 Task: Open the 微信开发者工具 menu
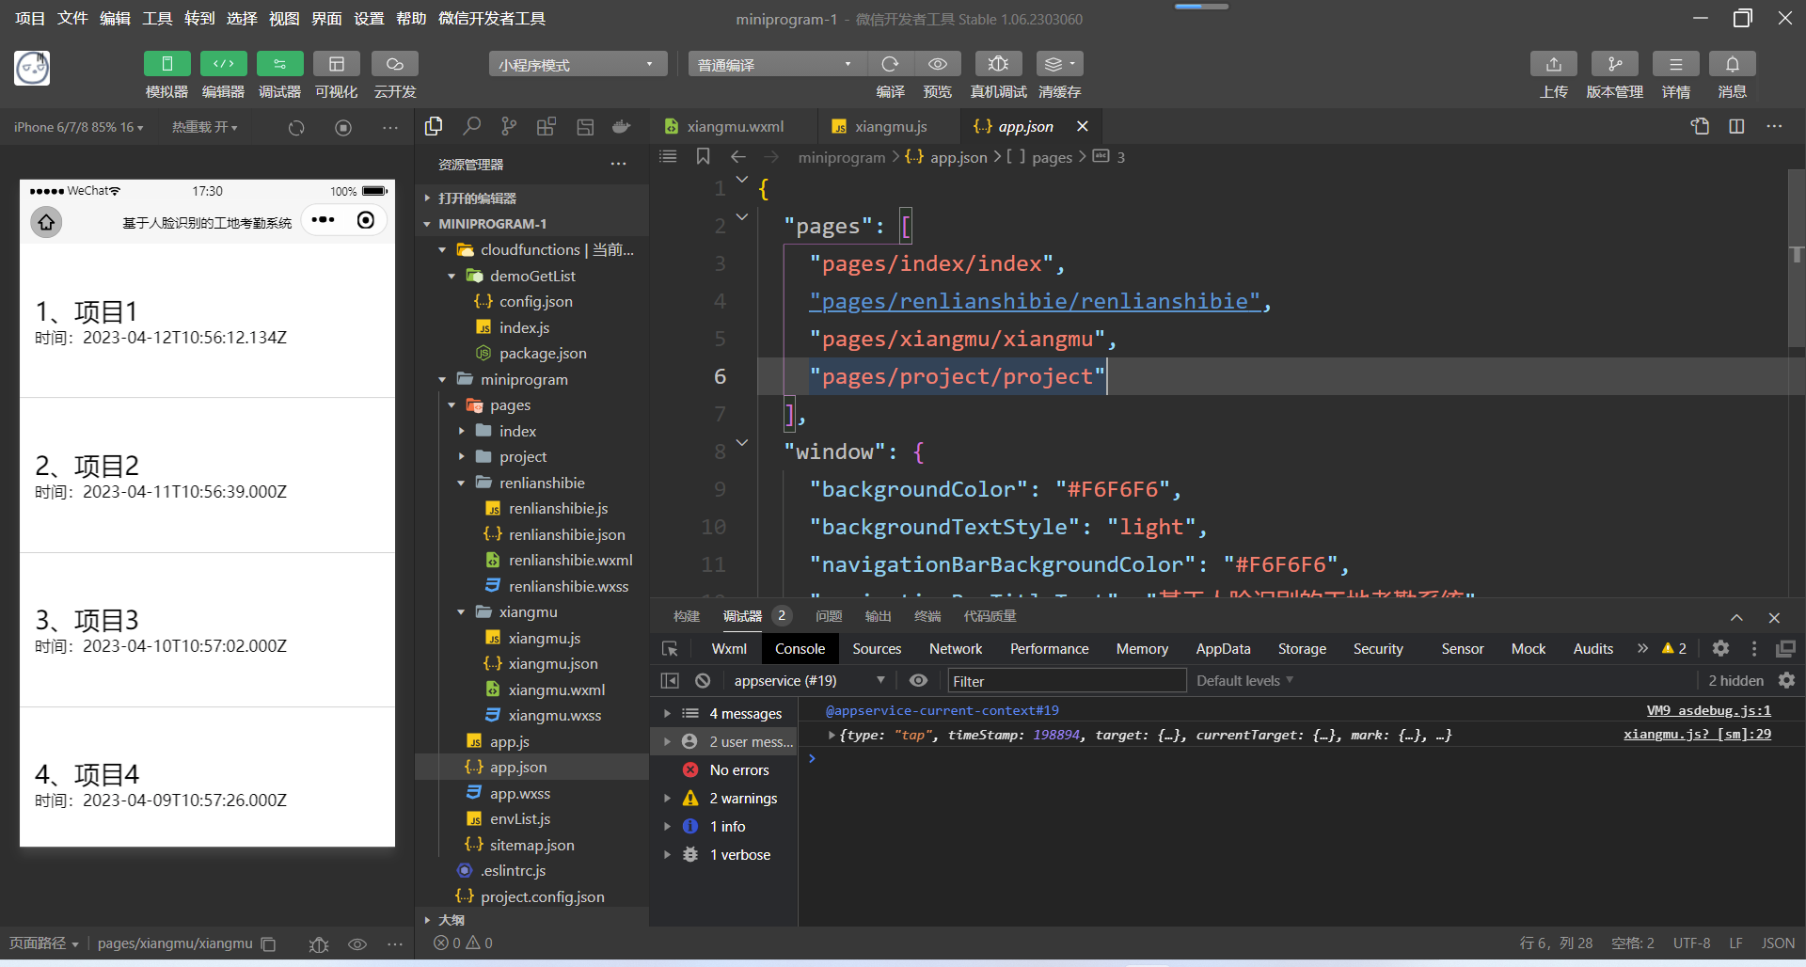pyautogui.click(x=491, y=19)
